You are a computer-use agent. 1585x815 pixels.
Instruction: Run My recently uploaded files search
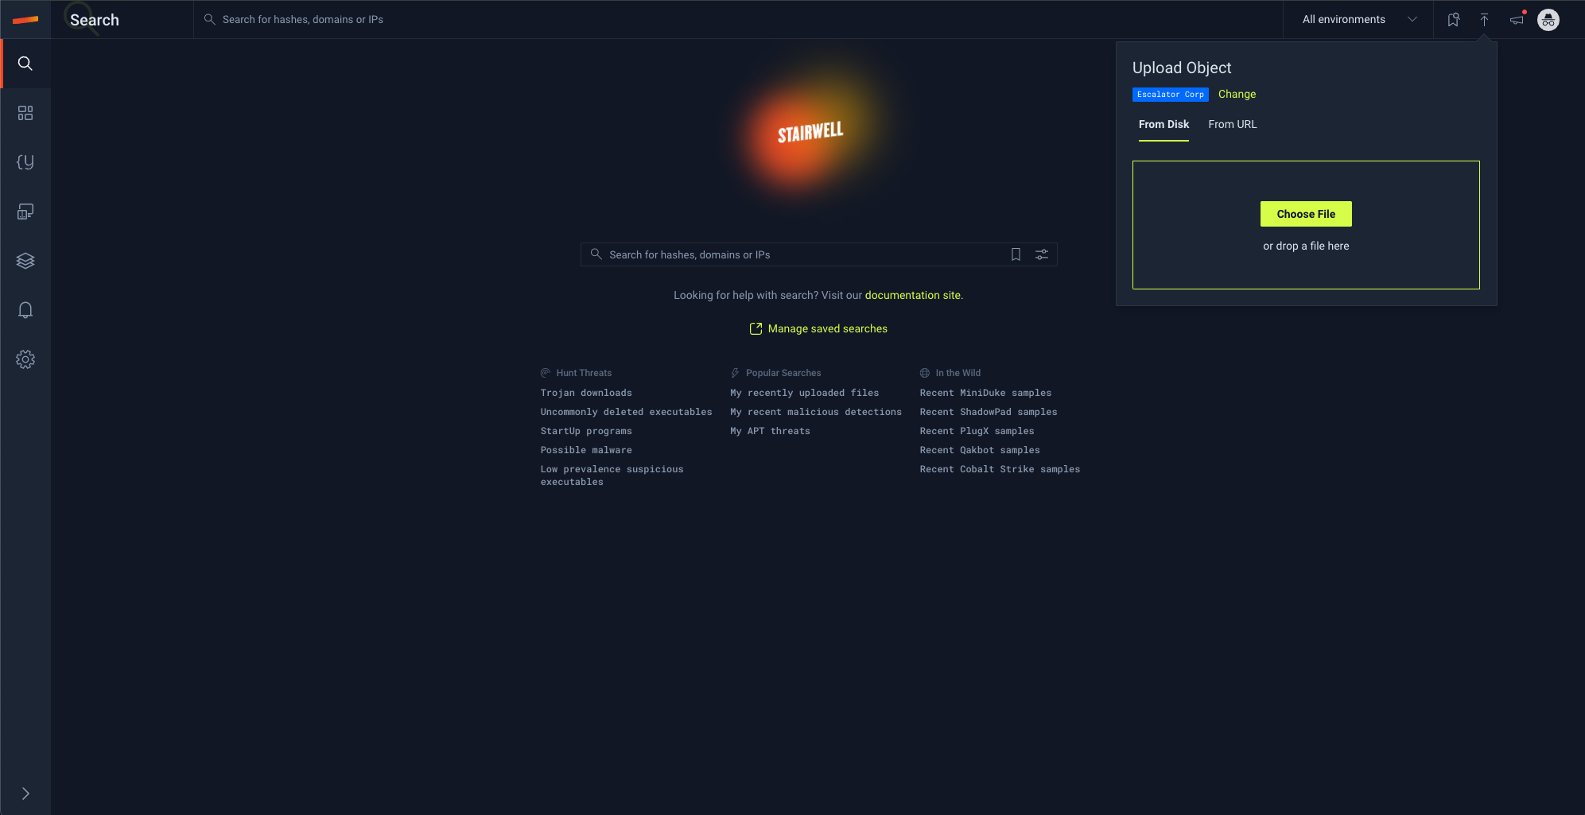tap(804, 393)
